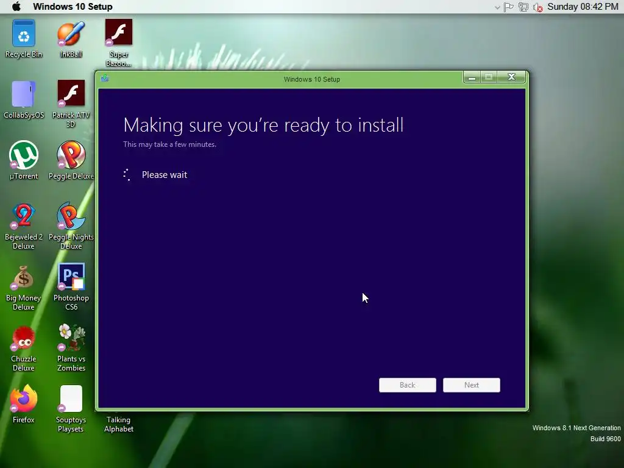Open the clock showing Sunday 08:42 PM

[x=583, y=6]
